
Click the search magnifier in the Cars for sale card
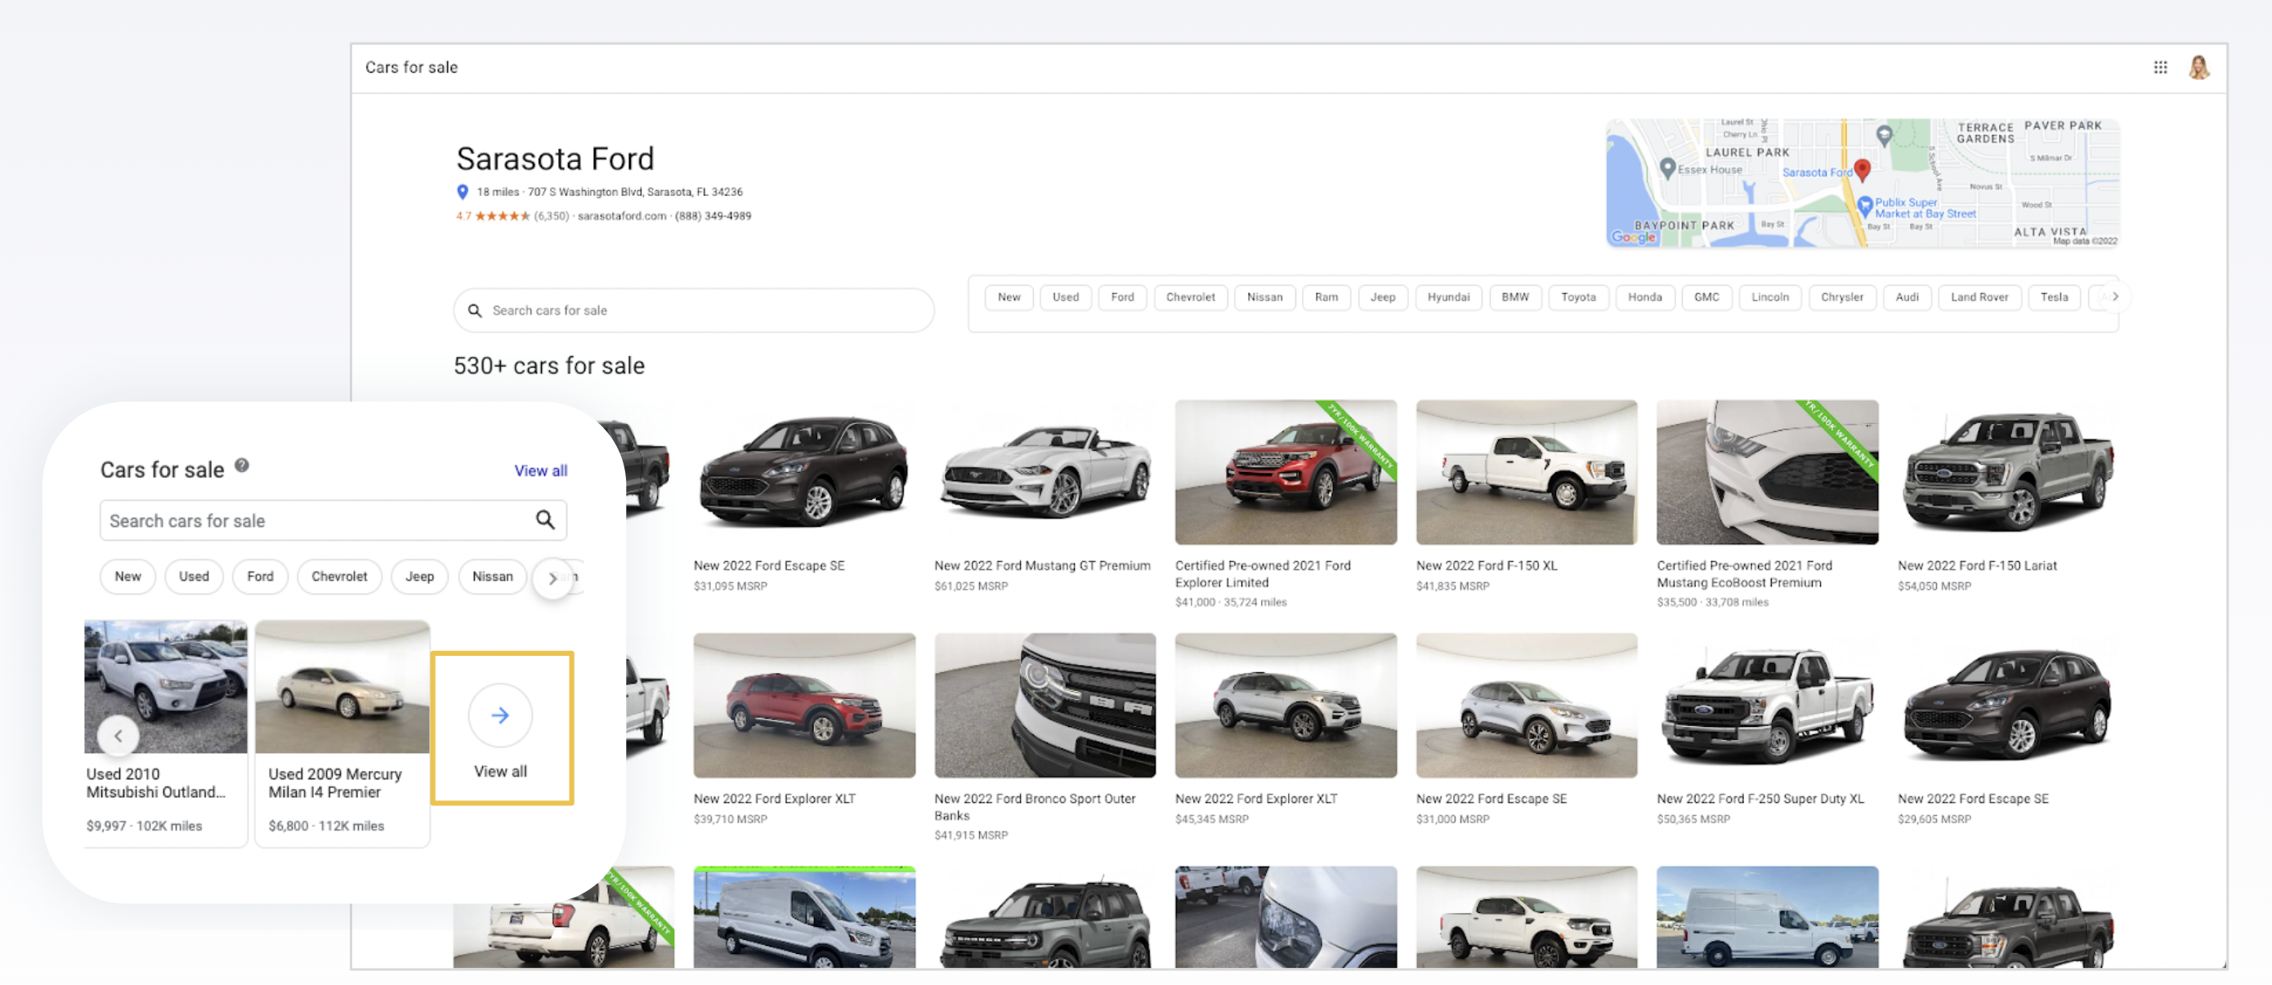[545, 519]
